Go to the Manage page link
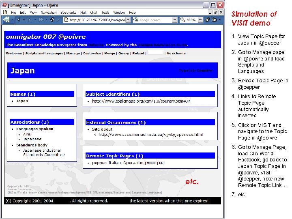Image resolution: width=292 pixels, height=219 pixels. coord(73,53)
